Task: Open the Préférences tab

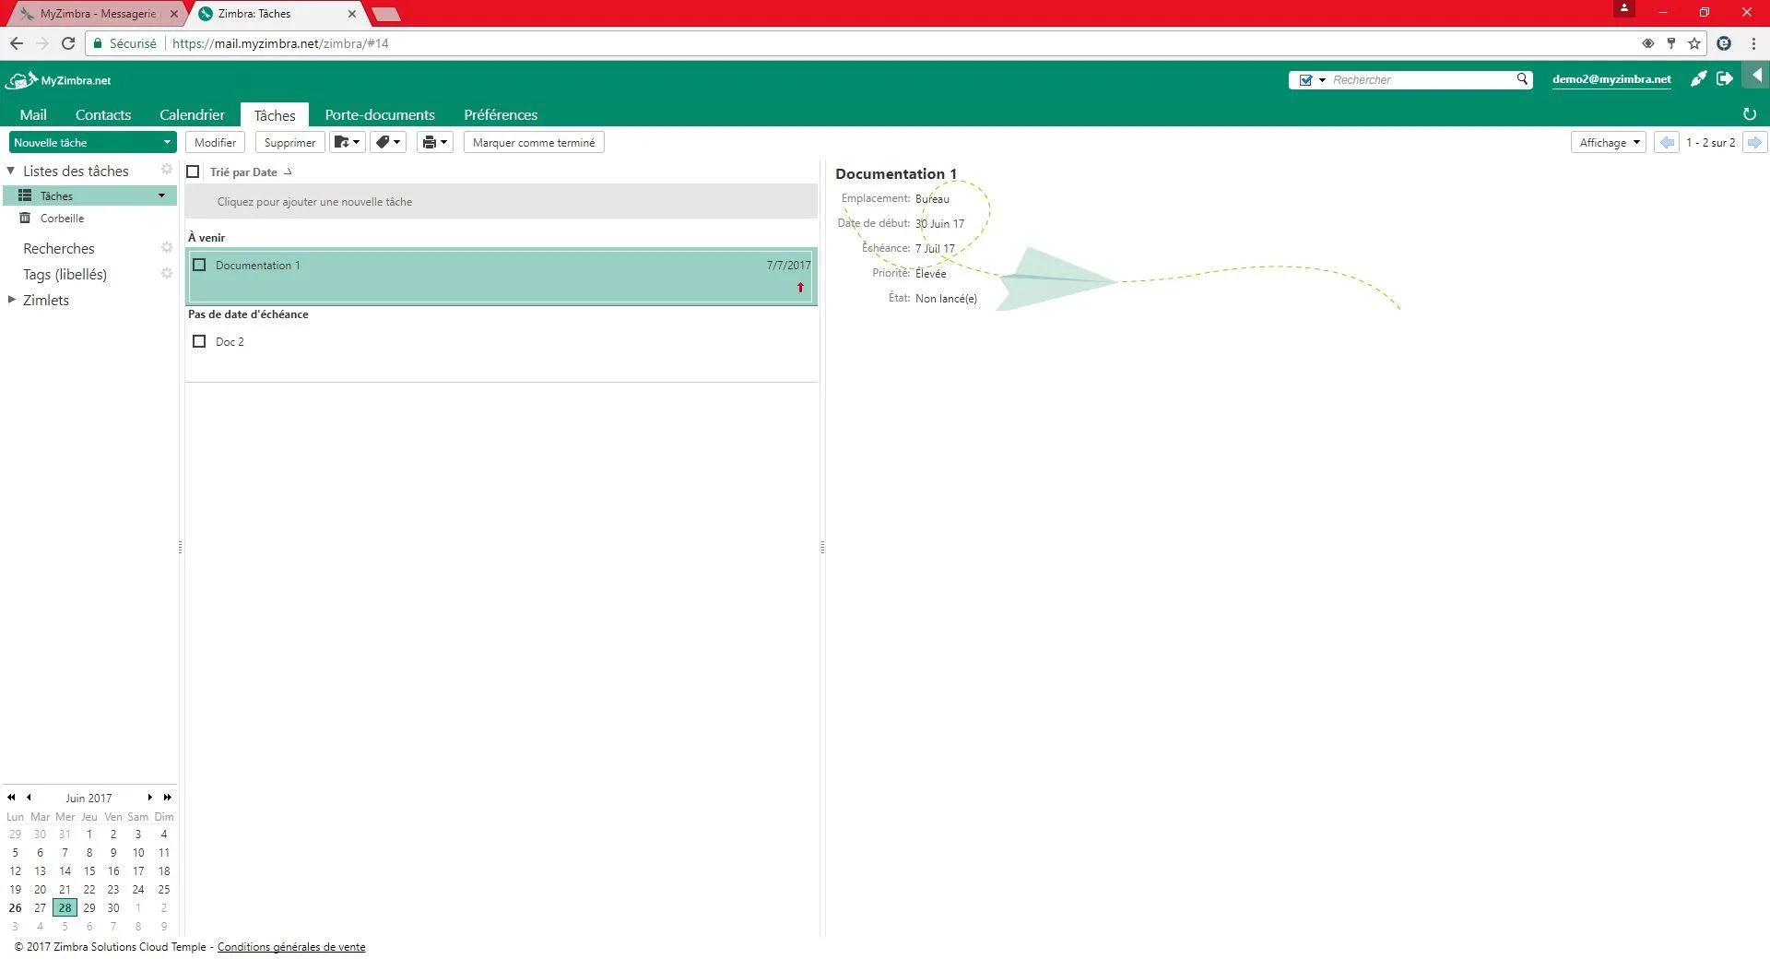Action: (501, 114)
